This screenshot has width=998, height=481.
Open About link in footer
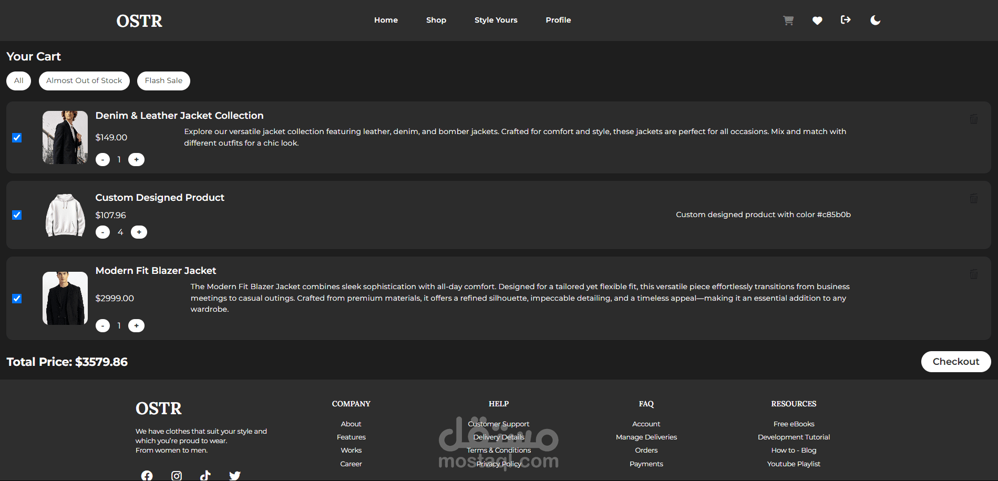351,424
